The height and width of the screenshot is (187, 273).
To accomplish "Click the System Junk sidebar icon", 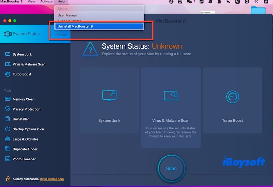I will (x=8, y=54).
